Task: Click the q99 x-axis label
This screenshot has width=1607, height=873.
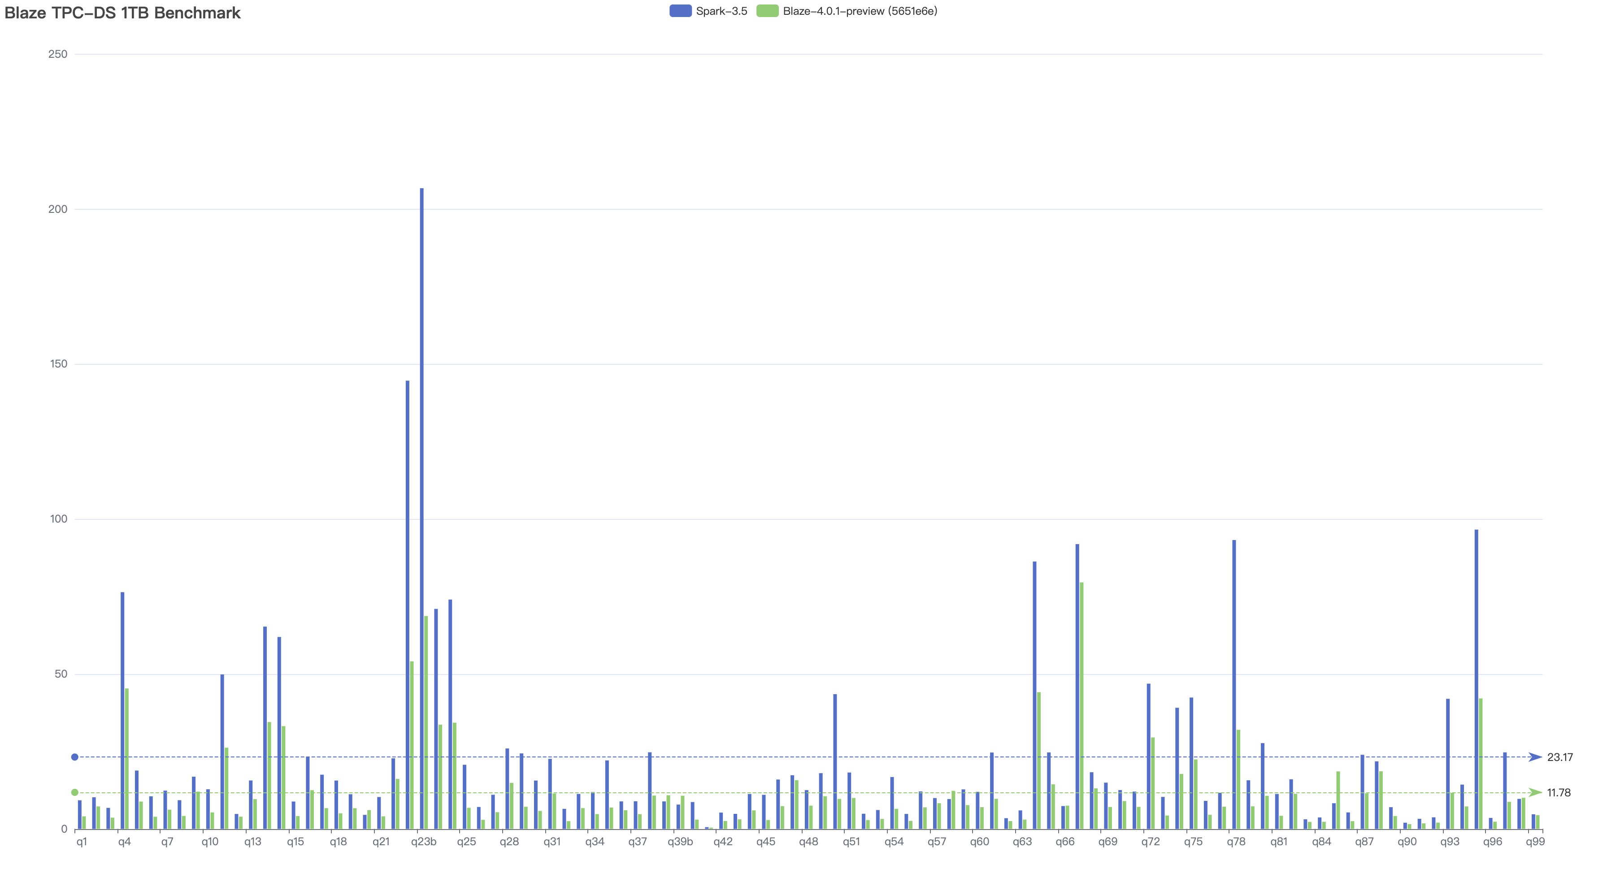Action: [1535, 842]
